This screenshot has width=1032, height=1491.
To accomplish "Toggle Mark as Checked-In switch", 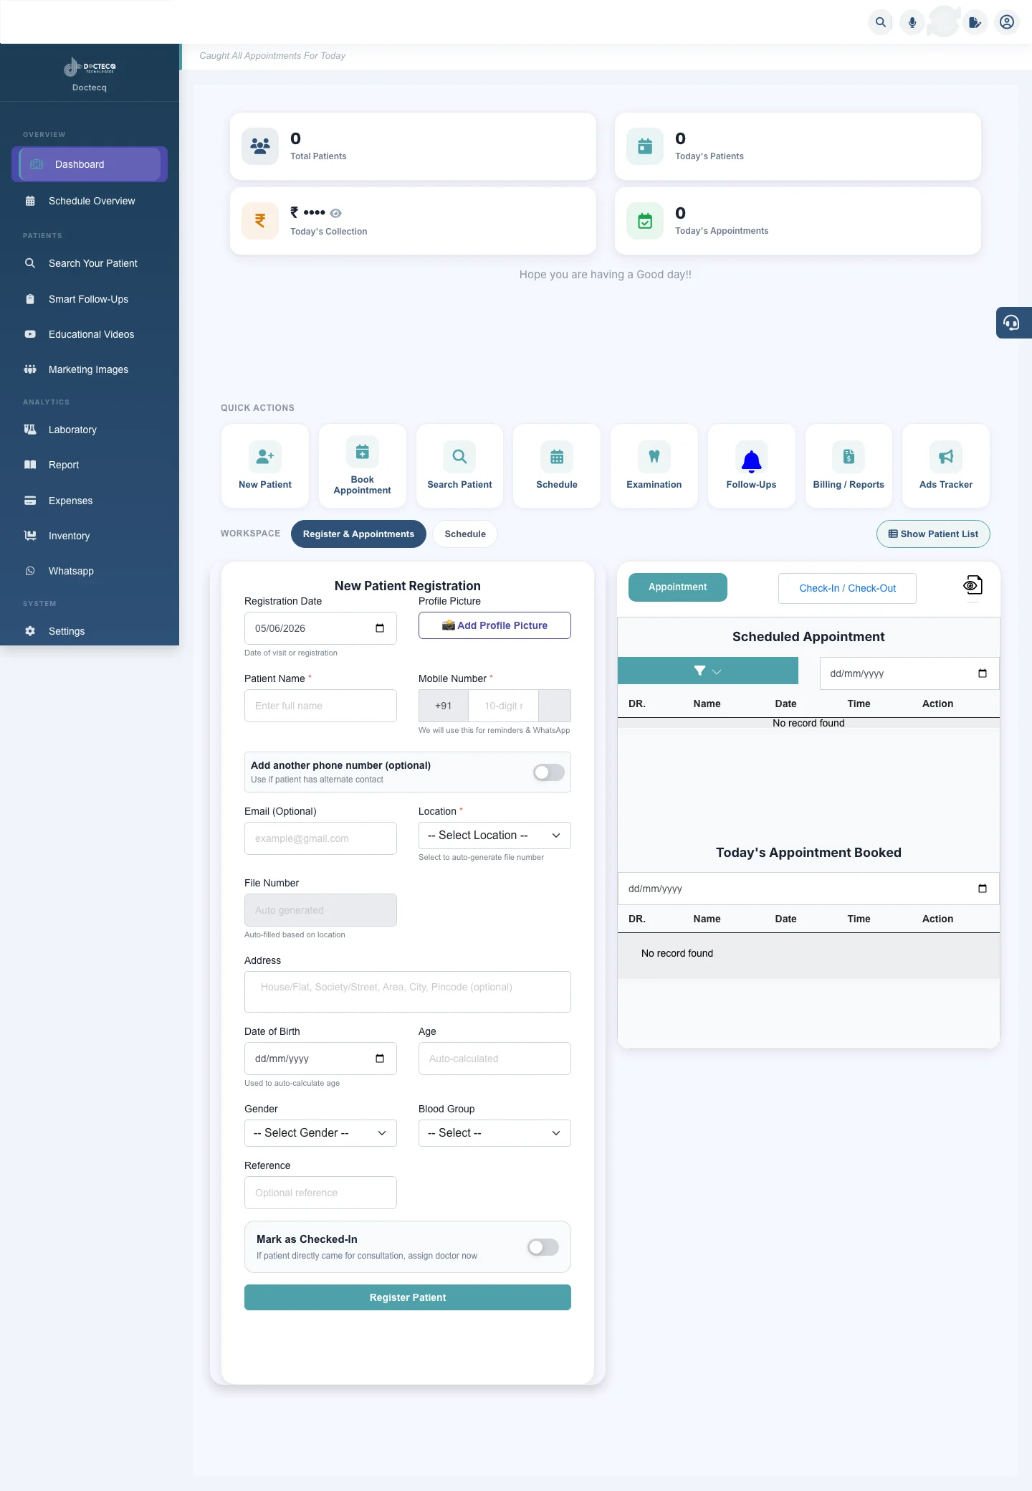I will pyautogui.click(x=543, y=1247).
